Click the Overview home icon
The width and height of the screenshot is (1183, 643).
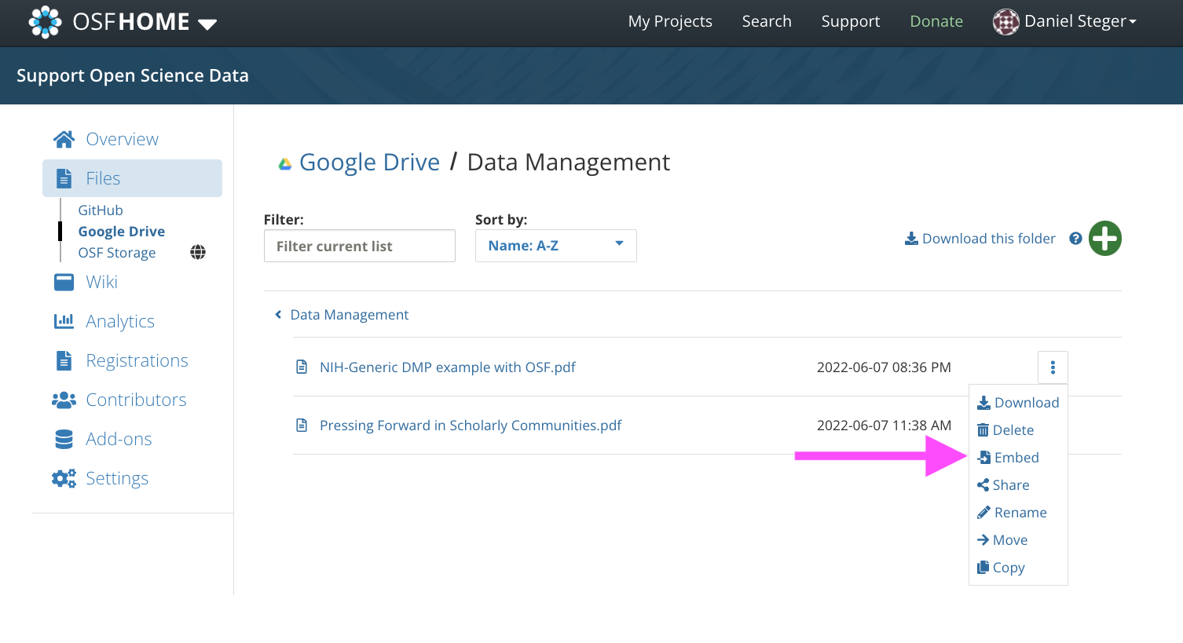(64, 139)
